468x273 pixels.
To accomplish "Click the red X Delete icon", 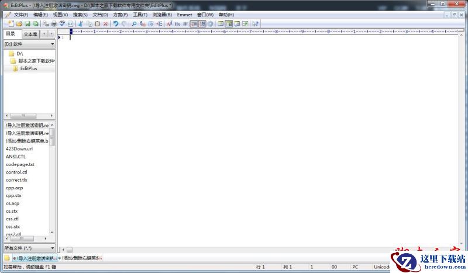I will click(105, 24).
